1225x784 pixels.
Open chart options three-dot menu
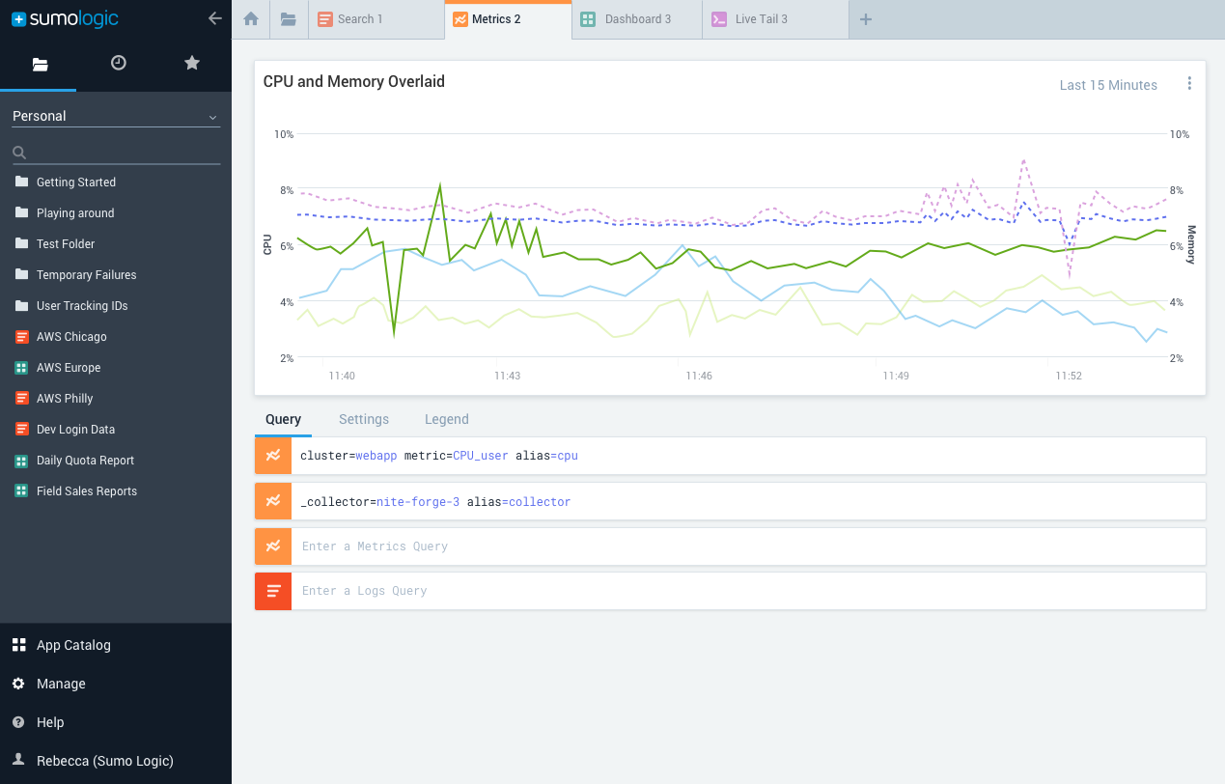point(1189,84)
